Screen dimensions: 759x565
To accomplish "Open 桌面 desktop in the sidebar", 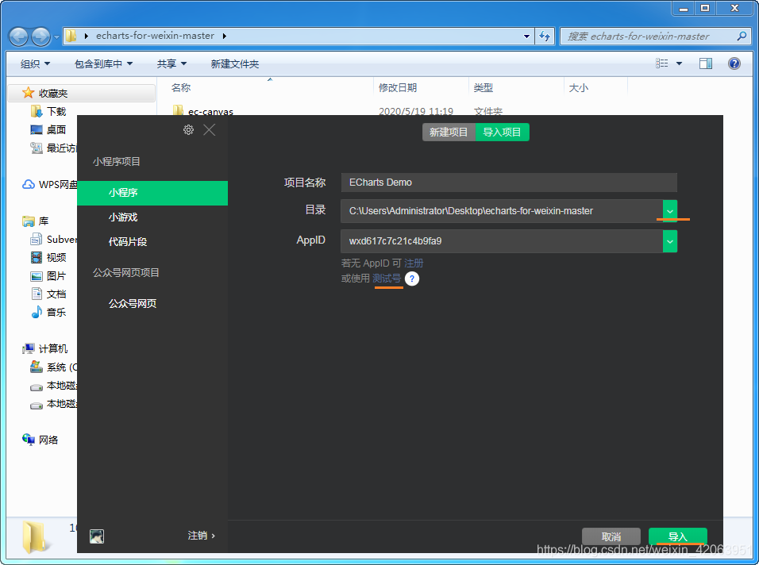I will coord(48,129).
